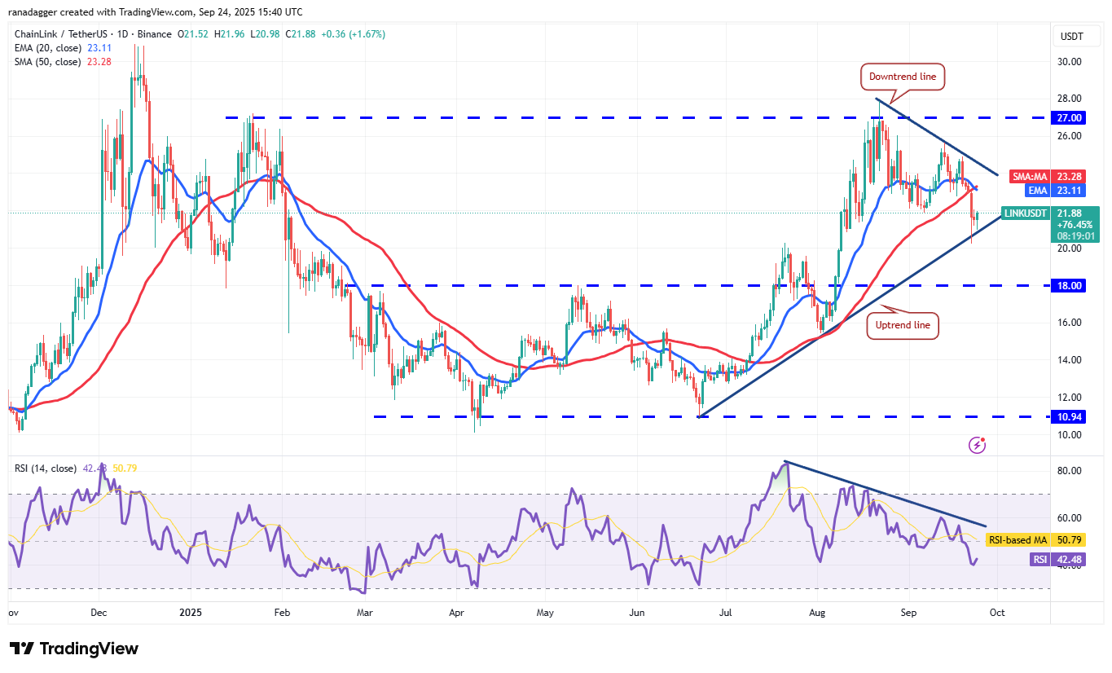This screenshot has width=1112, height=673.
Task: Click the Uptrend line callout annotation
Action: (x=902, y=324)
